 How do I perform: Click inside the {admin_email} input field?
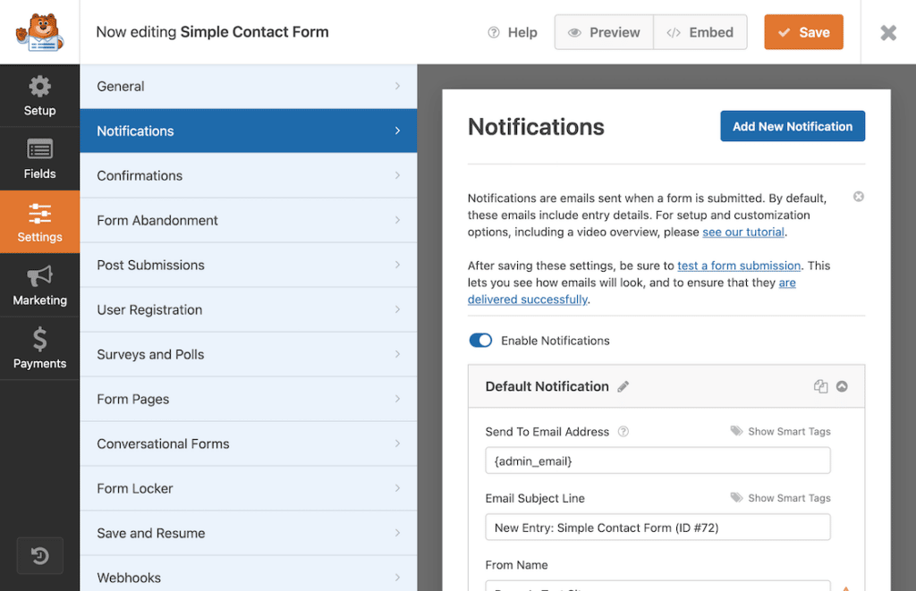(657, 460)
